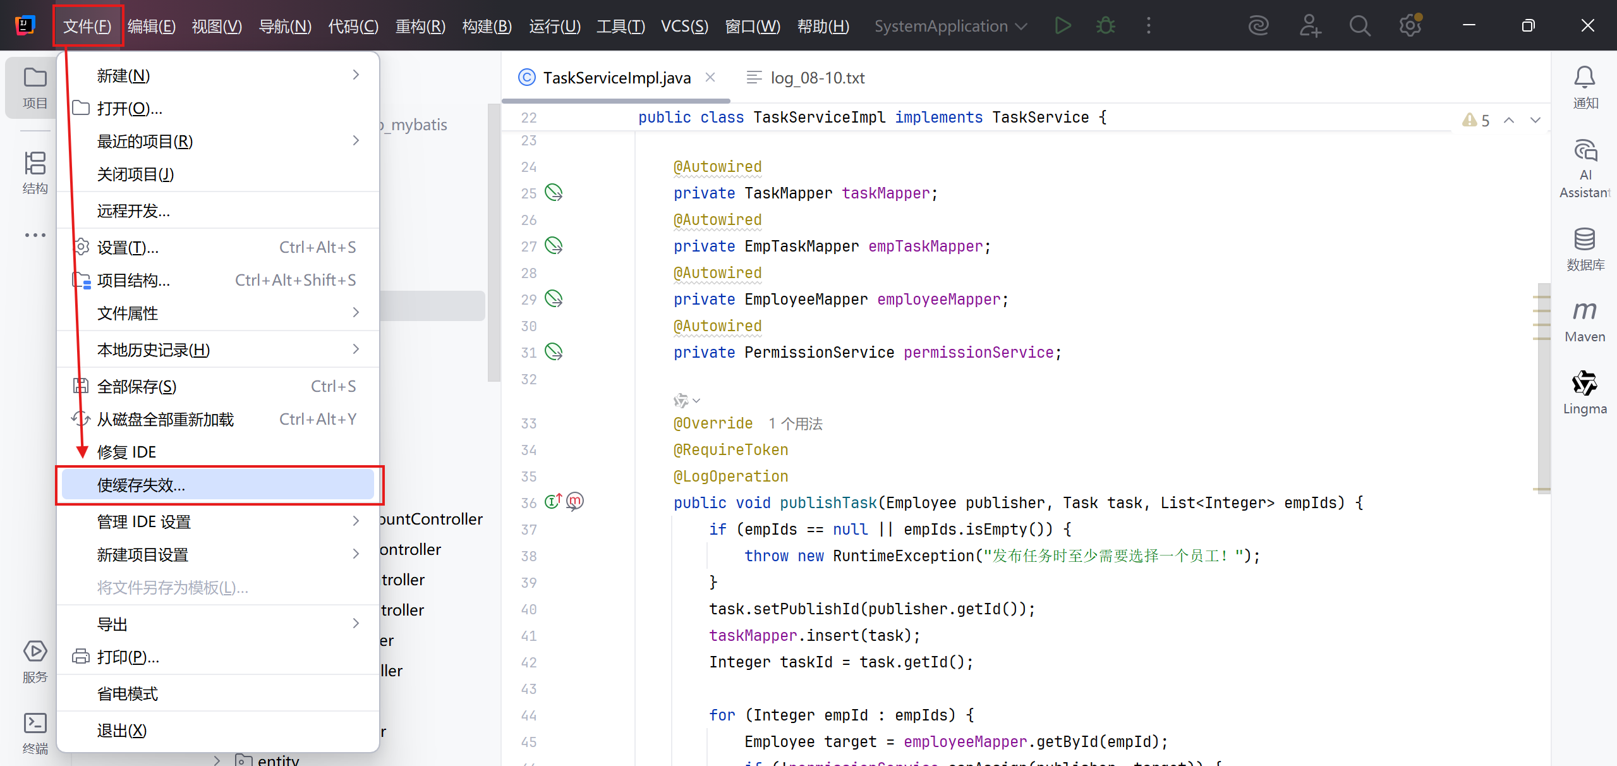Viewport: 1617px width, 766px height.
Task: Close the TaskServiceImpl.java tab
Action: [710, 77]
